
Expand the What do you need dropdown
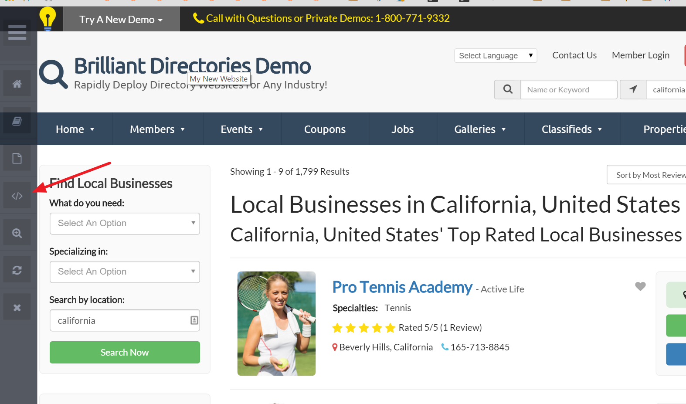tap(125, 224)
